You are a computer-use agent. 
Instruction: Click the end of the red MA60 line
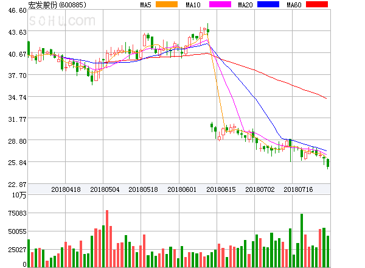tap(326, 98)
